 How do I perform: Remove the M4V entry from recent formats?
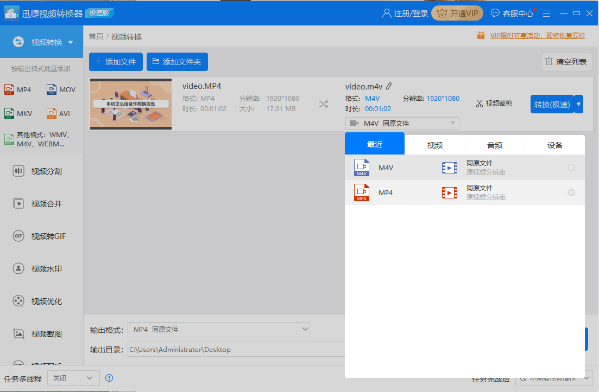571,168
